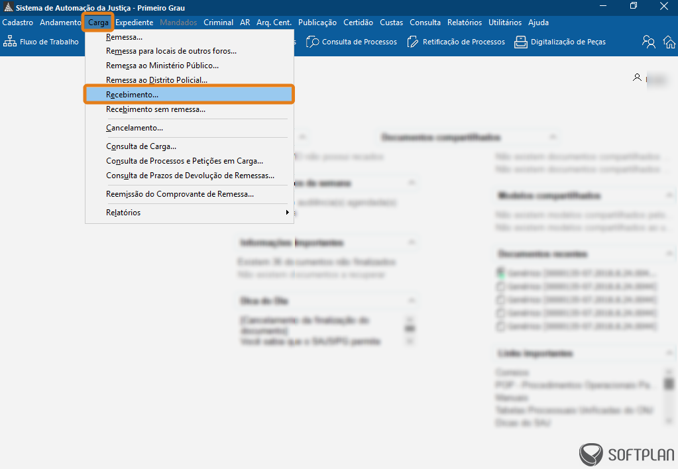The height and width of the screenshot is (469, 678).
Task: Open the Cadastro menu
Action: pos(18,22)
